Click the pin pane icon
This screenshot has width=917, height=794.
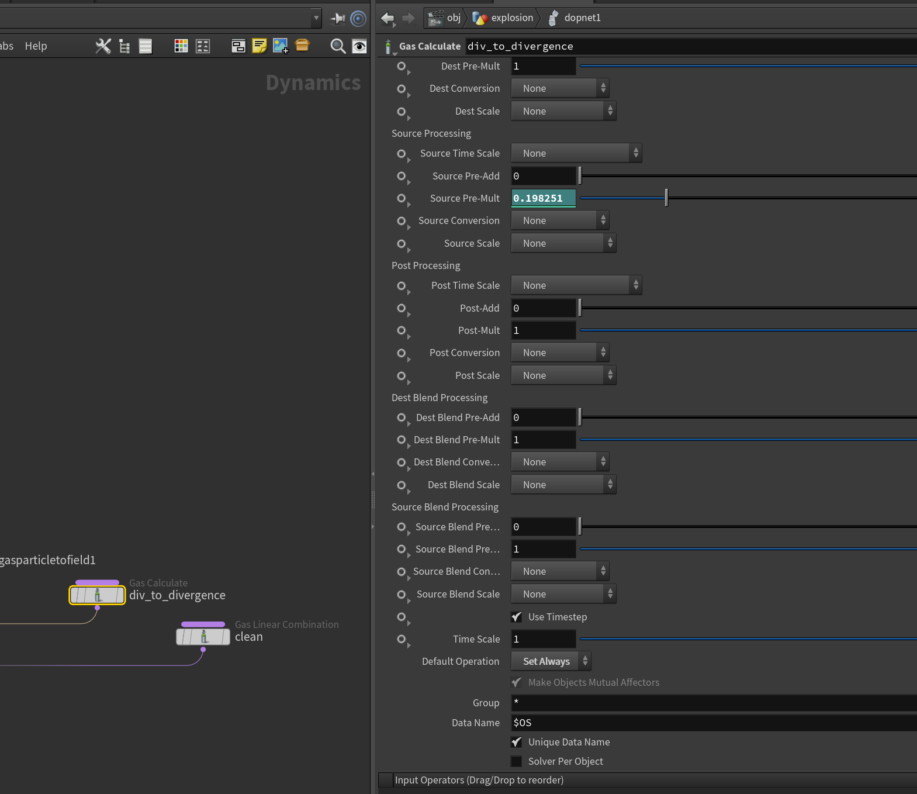point(338,18)
